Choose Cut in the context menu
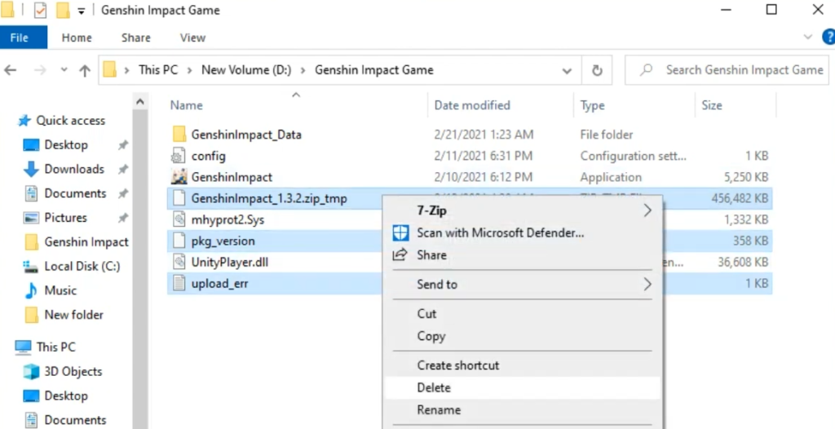This screenshot has height=429, width=835. click(523, 314)
